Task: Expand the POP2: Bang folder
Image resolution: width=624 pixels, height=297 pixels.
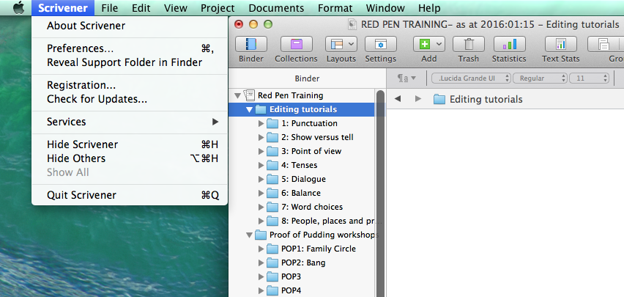Action: point(261,263)
